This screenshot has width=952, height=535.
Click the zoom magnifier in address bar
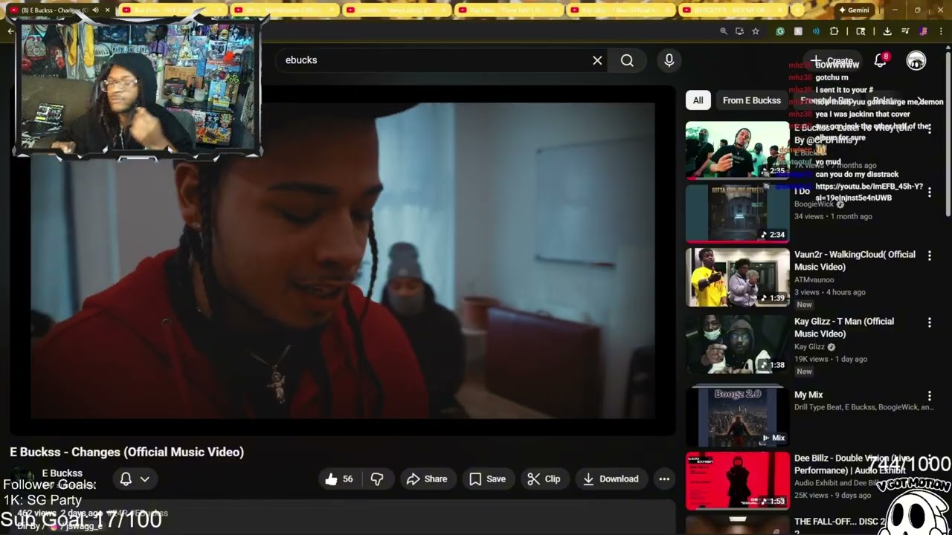(x=723, y=31)
